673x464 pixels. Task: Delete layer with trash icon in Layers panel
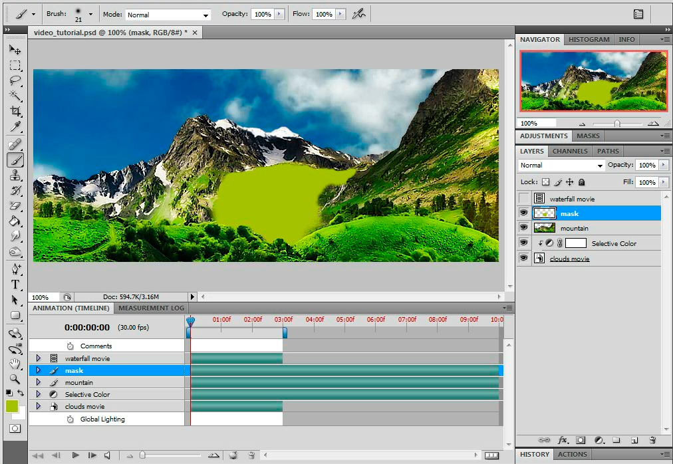(652, 440)
